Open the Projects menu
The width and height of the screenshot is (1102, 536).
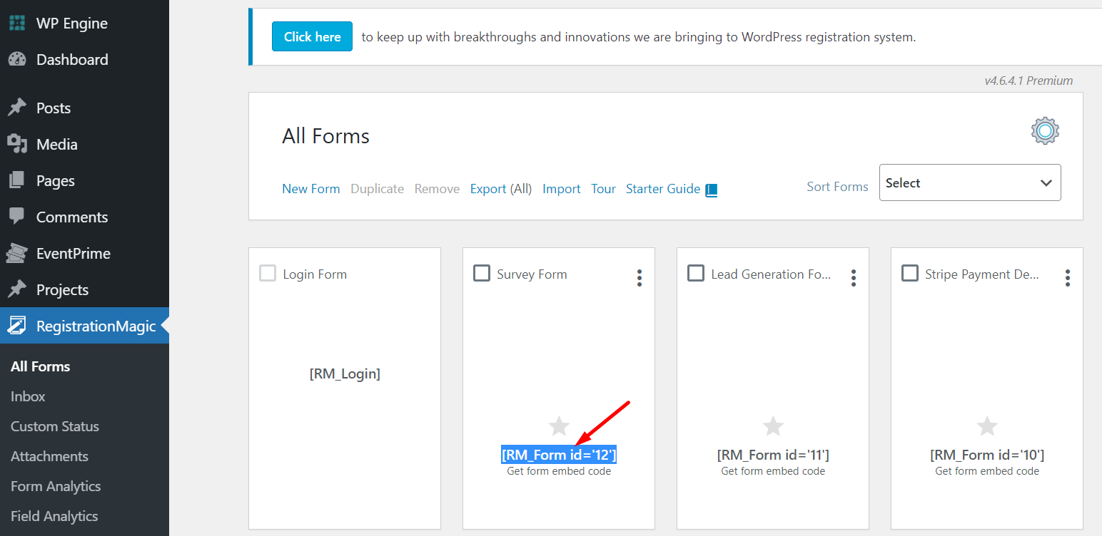84,289
